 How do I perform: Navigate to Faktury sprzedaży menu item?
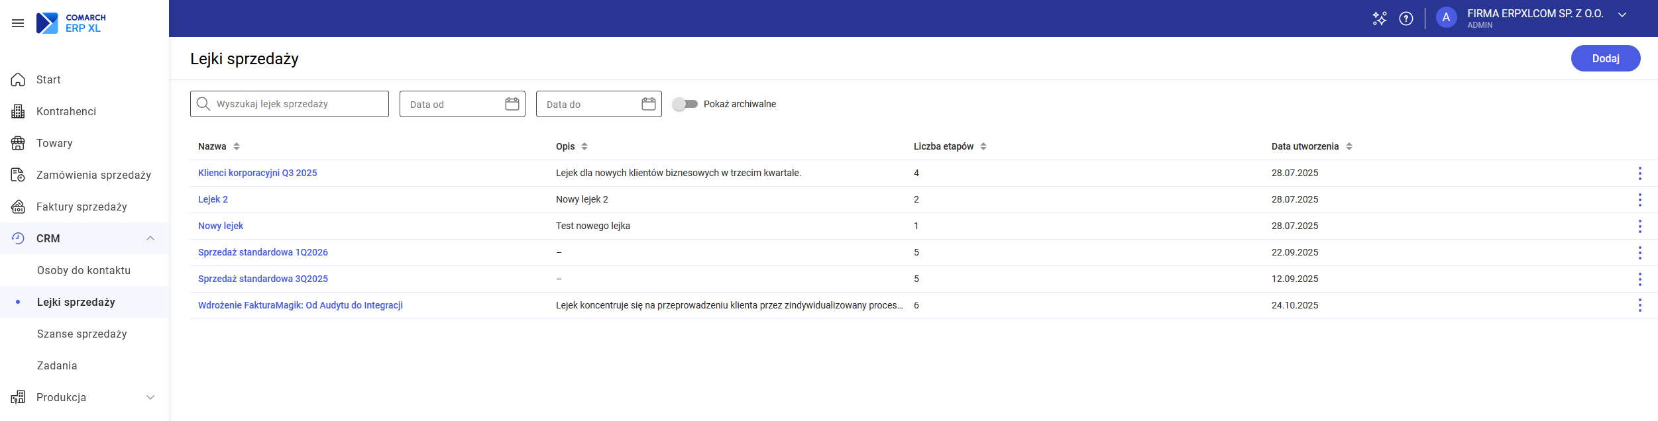82,207
